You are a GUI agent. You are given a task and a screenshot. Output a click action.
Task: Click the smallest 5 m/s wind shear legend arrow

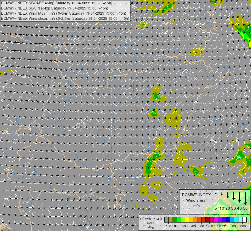coord(216,193)
